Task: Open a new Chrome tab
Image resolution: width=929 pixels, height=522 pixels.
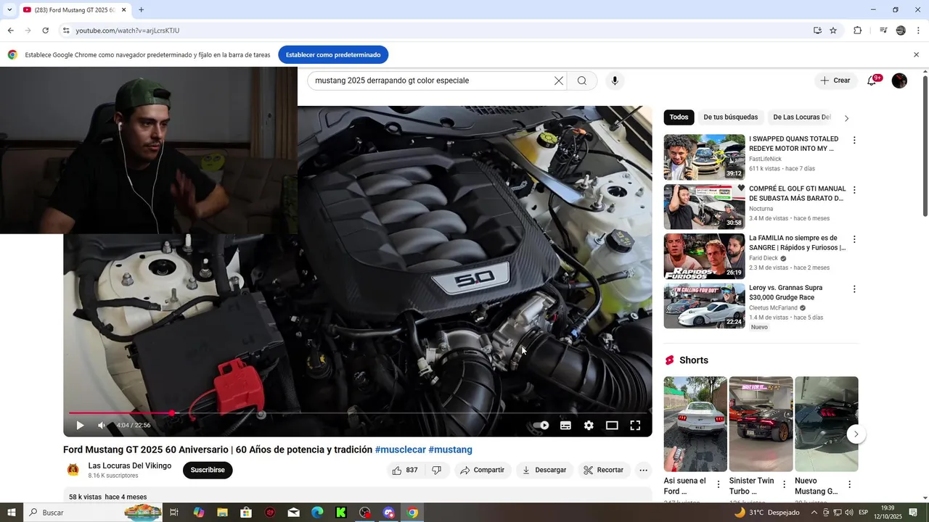Action: pos(141,10)
